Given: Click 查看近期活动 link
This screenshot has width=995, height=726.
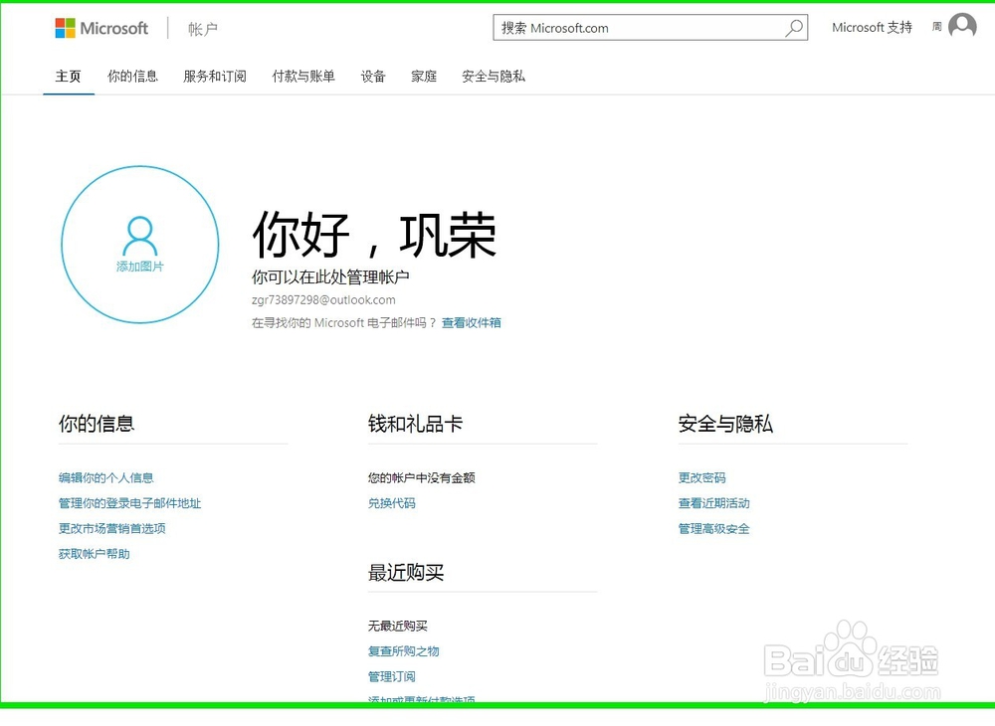Looking at the screenshot, I should point(713,503).
